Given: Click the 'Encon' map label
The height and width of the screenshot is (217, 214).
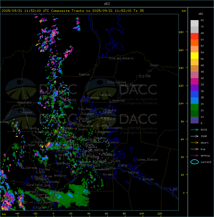Looking at the screenshot, I should pos(154,65).
